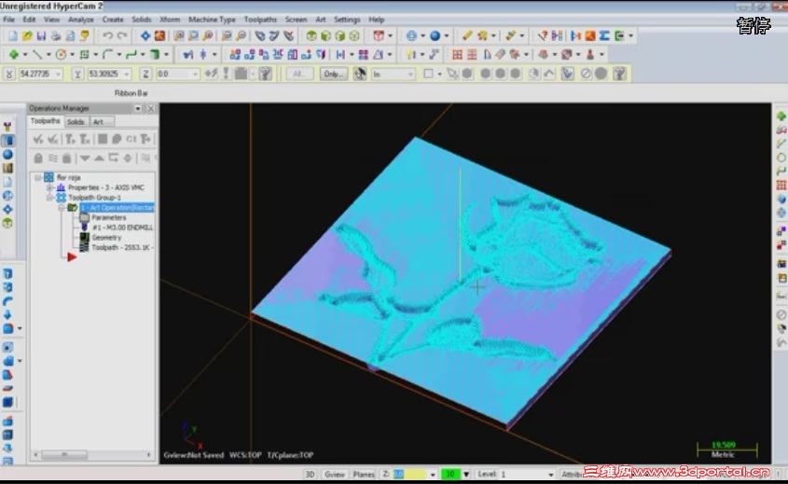Image resolution: width=788 pixels, height=484 pixels.
Task: Switch to the Solids tab
Action: [76, 121]
